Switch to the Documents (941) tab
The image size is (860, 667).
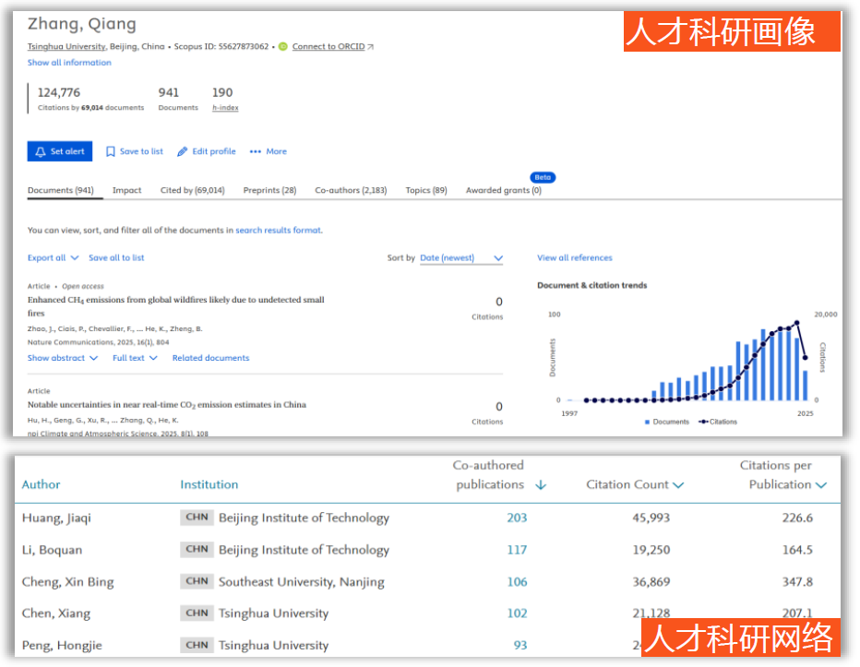coord(60,190)
